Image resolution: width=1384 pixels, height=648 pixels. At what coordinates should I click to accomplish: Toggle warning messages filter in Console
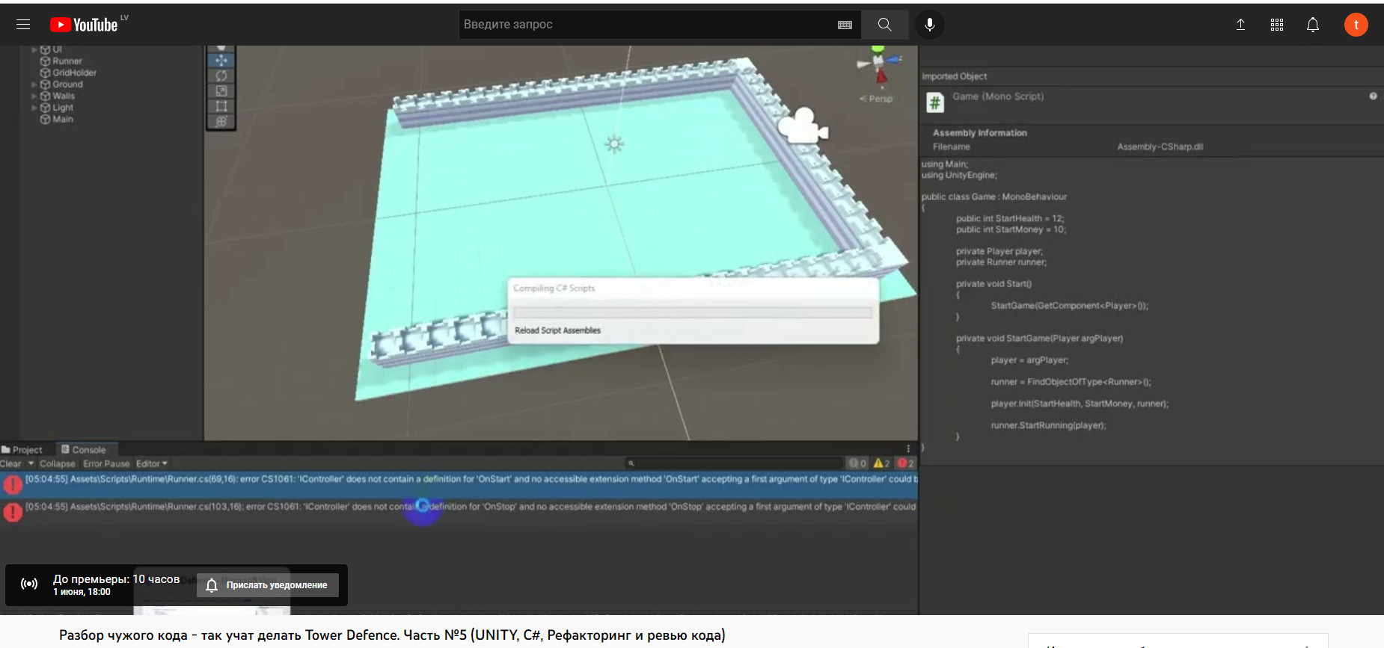pyautogui.click(x=882, y=463)
